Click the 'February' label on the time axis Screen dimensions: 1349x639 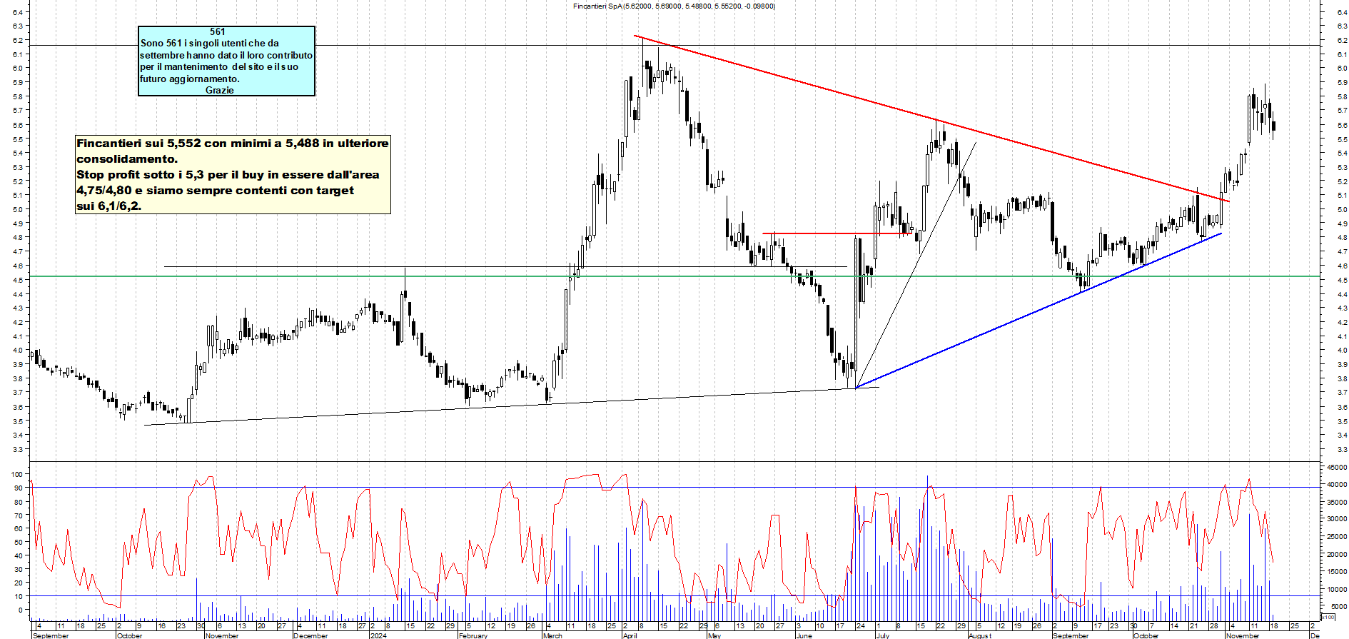click(x=473, y=635)
